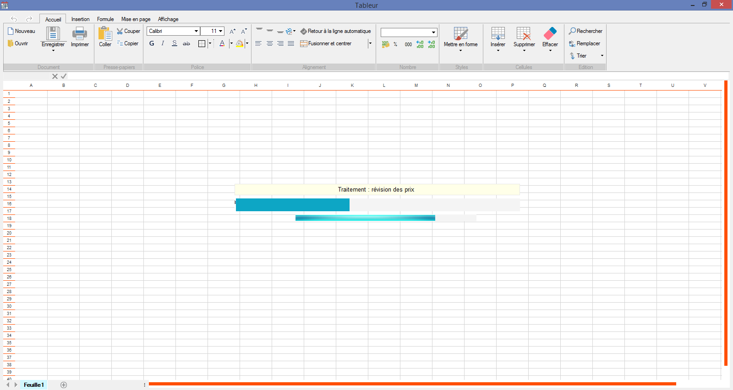This screenshot has height=390, width=733.
Task: Open the number format combo box
Action: pyautogui.click(x=409, y=32)
